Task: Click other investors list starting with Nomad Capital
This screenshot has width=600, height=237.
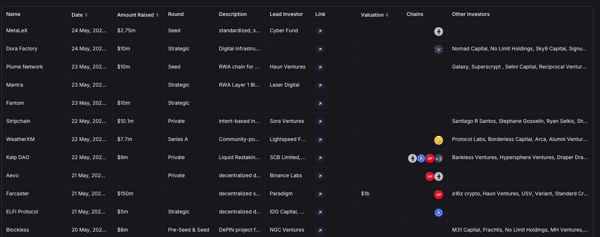Action: point(519,49)
